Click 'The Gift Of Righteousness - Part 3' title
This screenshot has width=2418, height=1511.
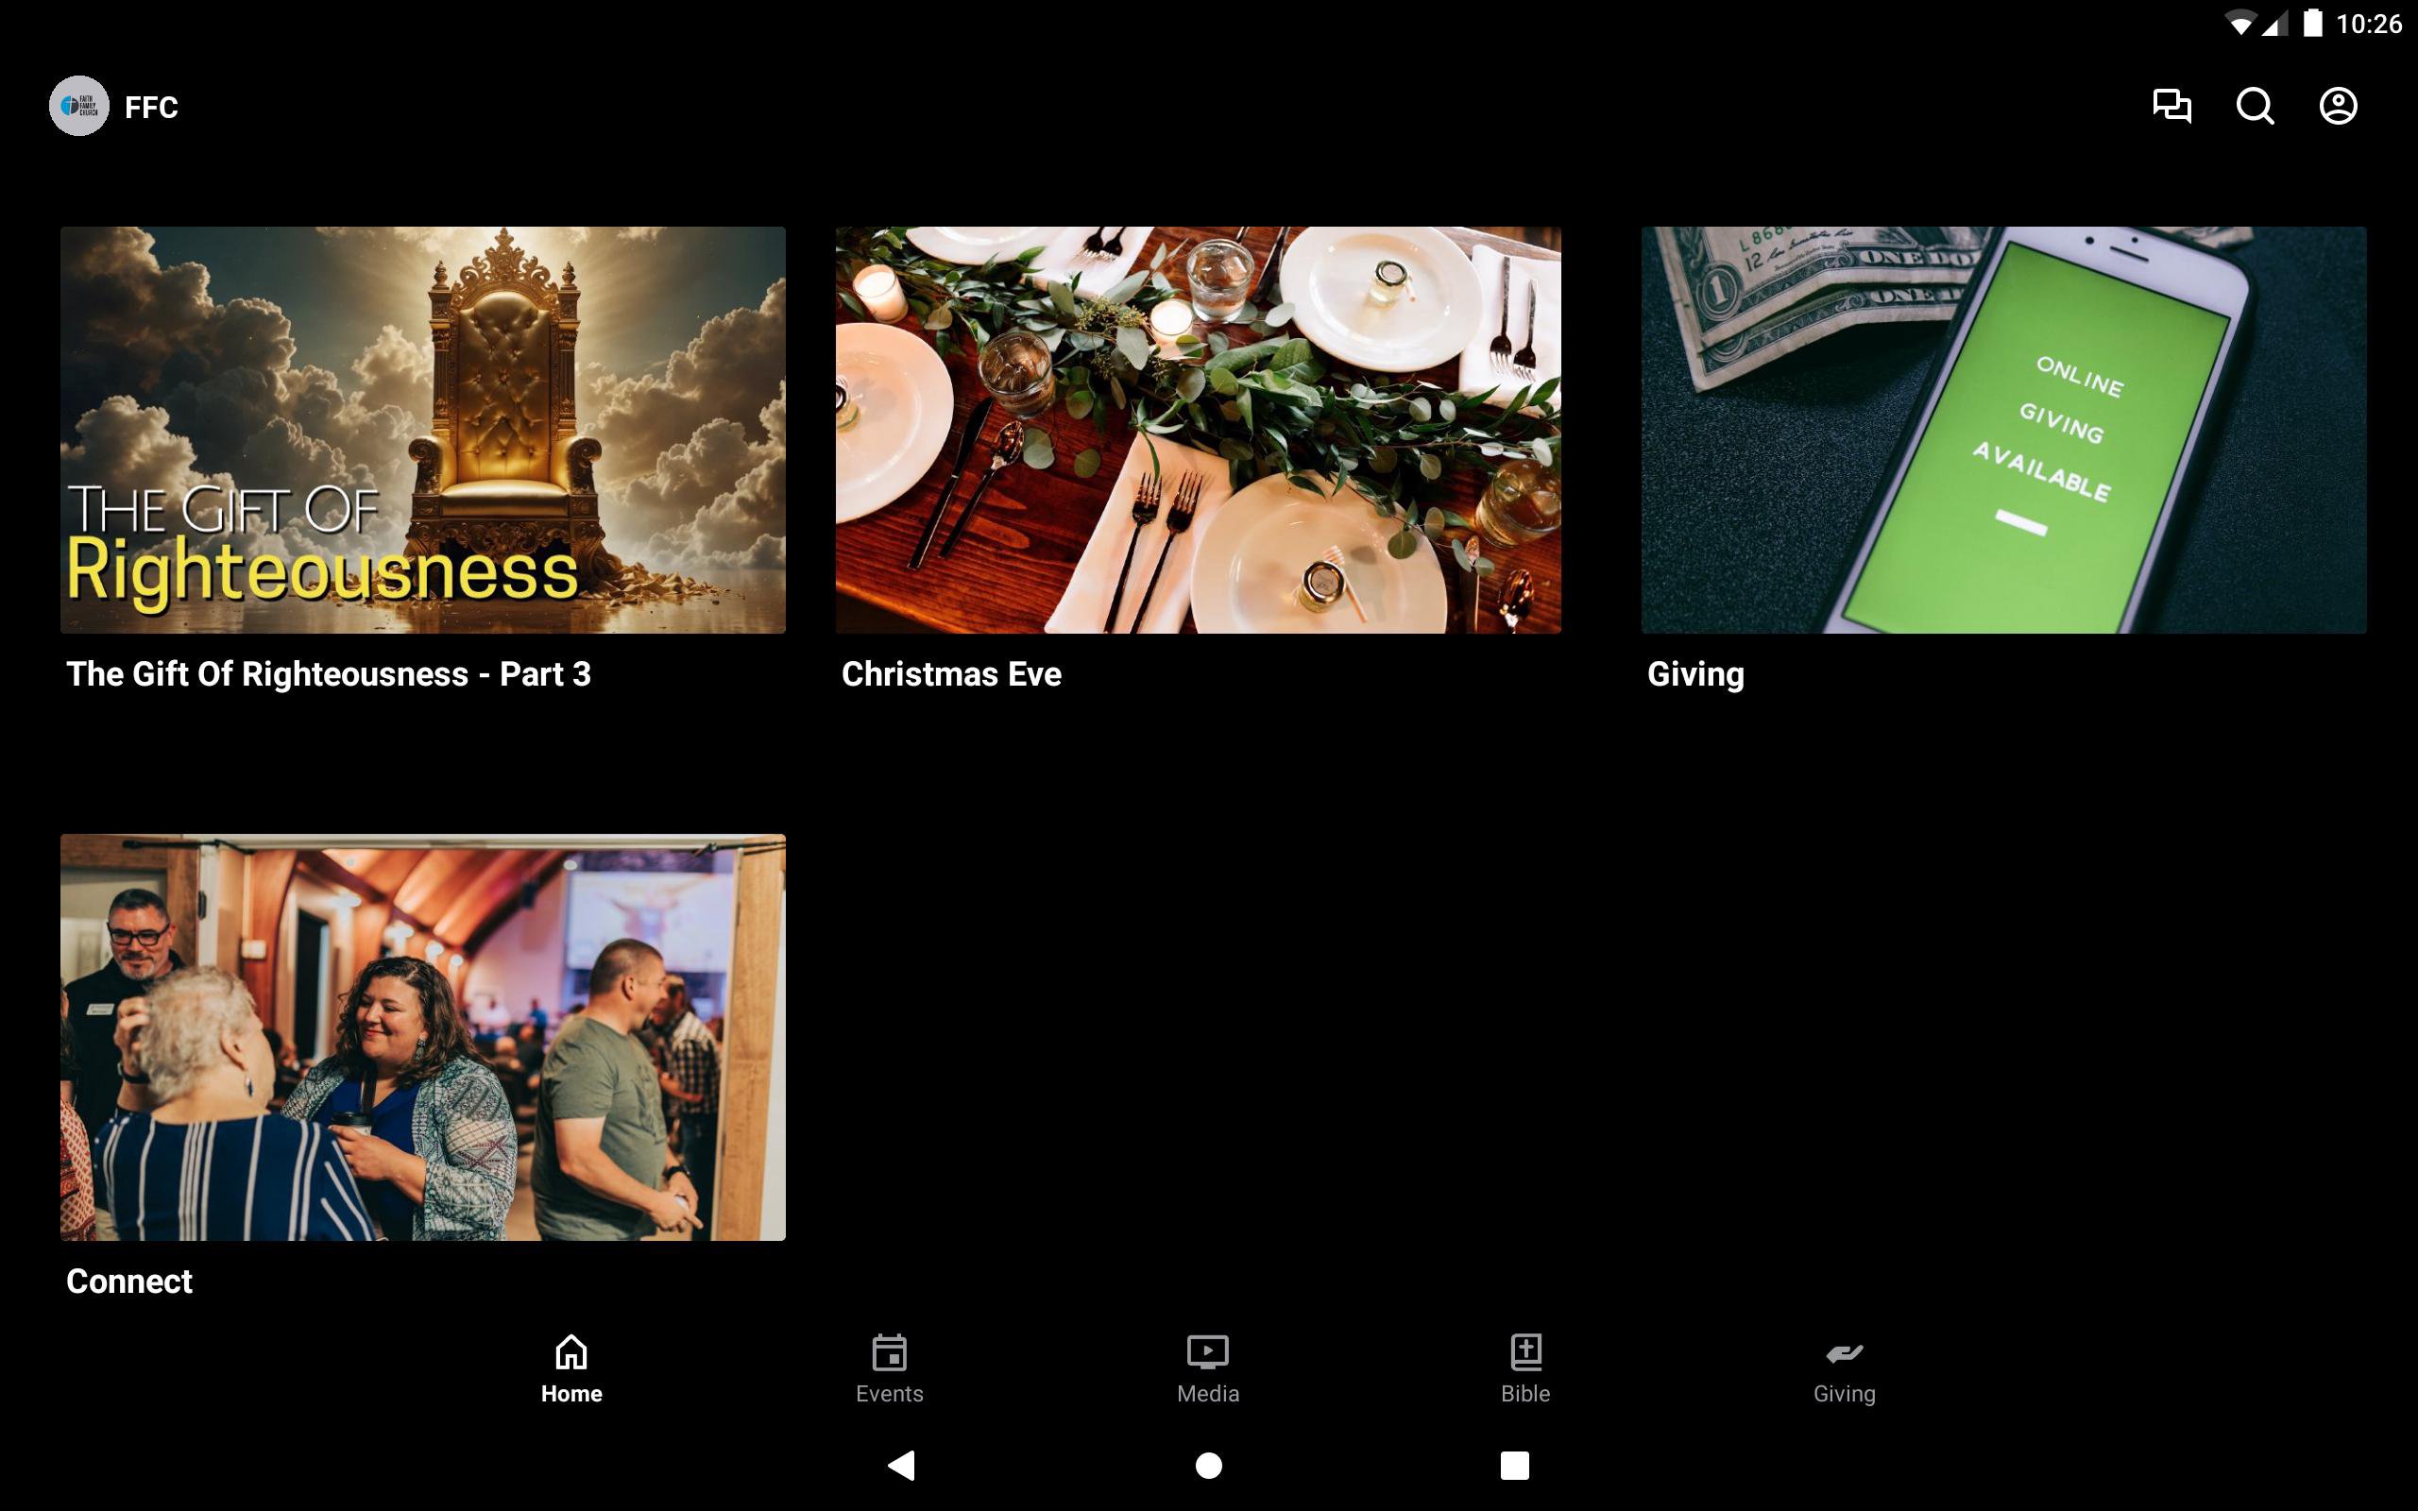329,674
